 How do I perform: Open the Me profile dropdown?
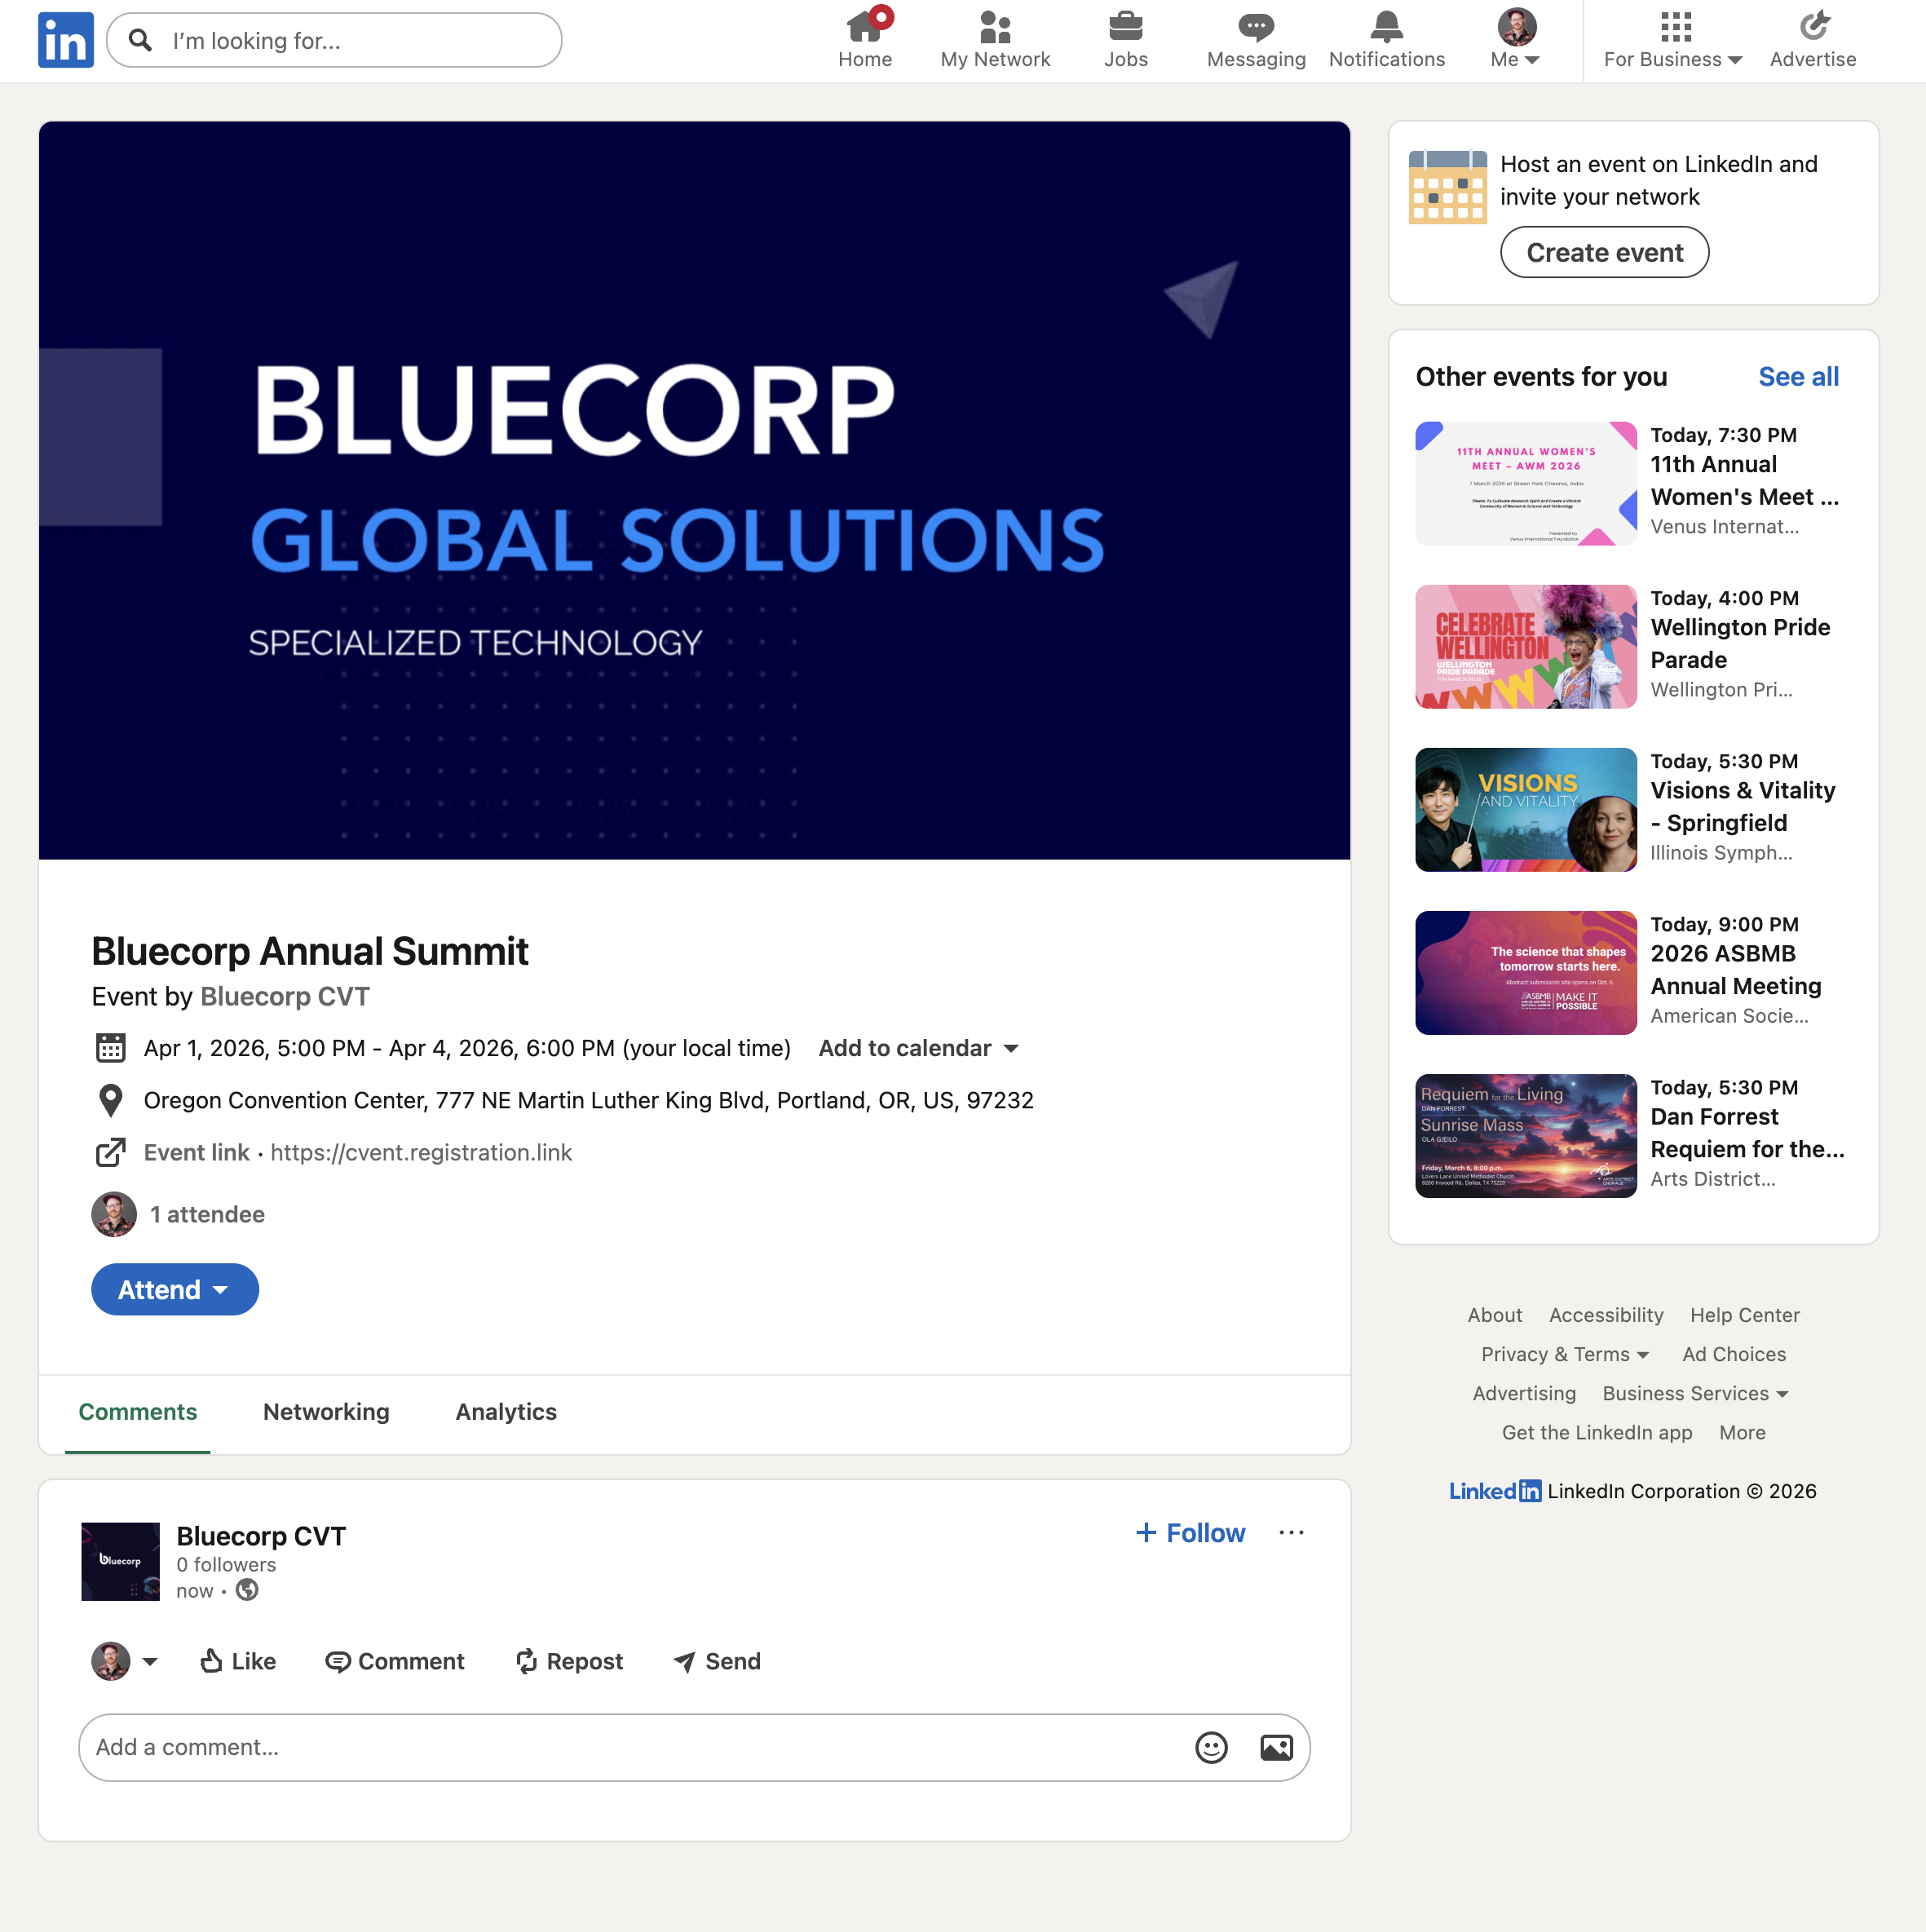pos(1515,40)
